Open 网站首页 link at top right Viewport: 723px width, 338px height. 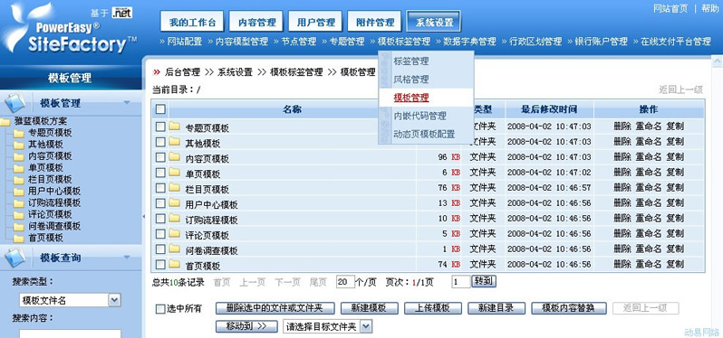[x=670, y=9]
